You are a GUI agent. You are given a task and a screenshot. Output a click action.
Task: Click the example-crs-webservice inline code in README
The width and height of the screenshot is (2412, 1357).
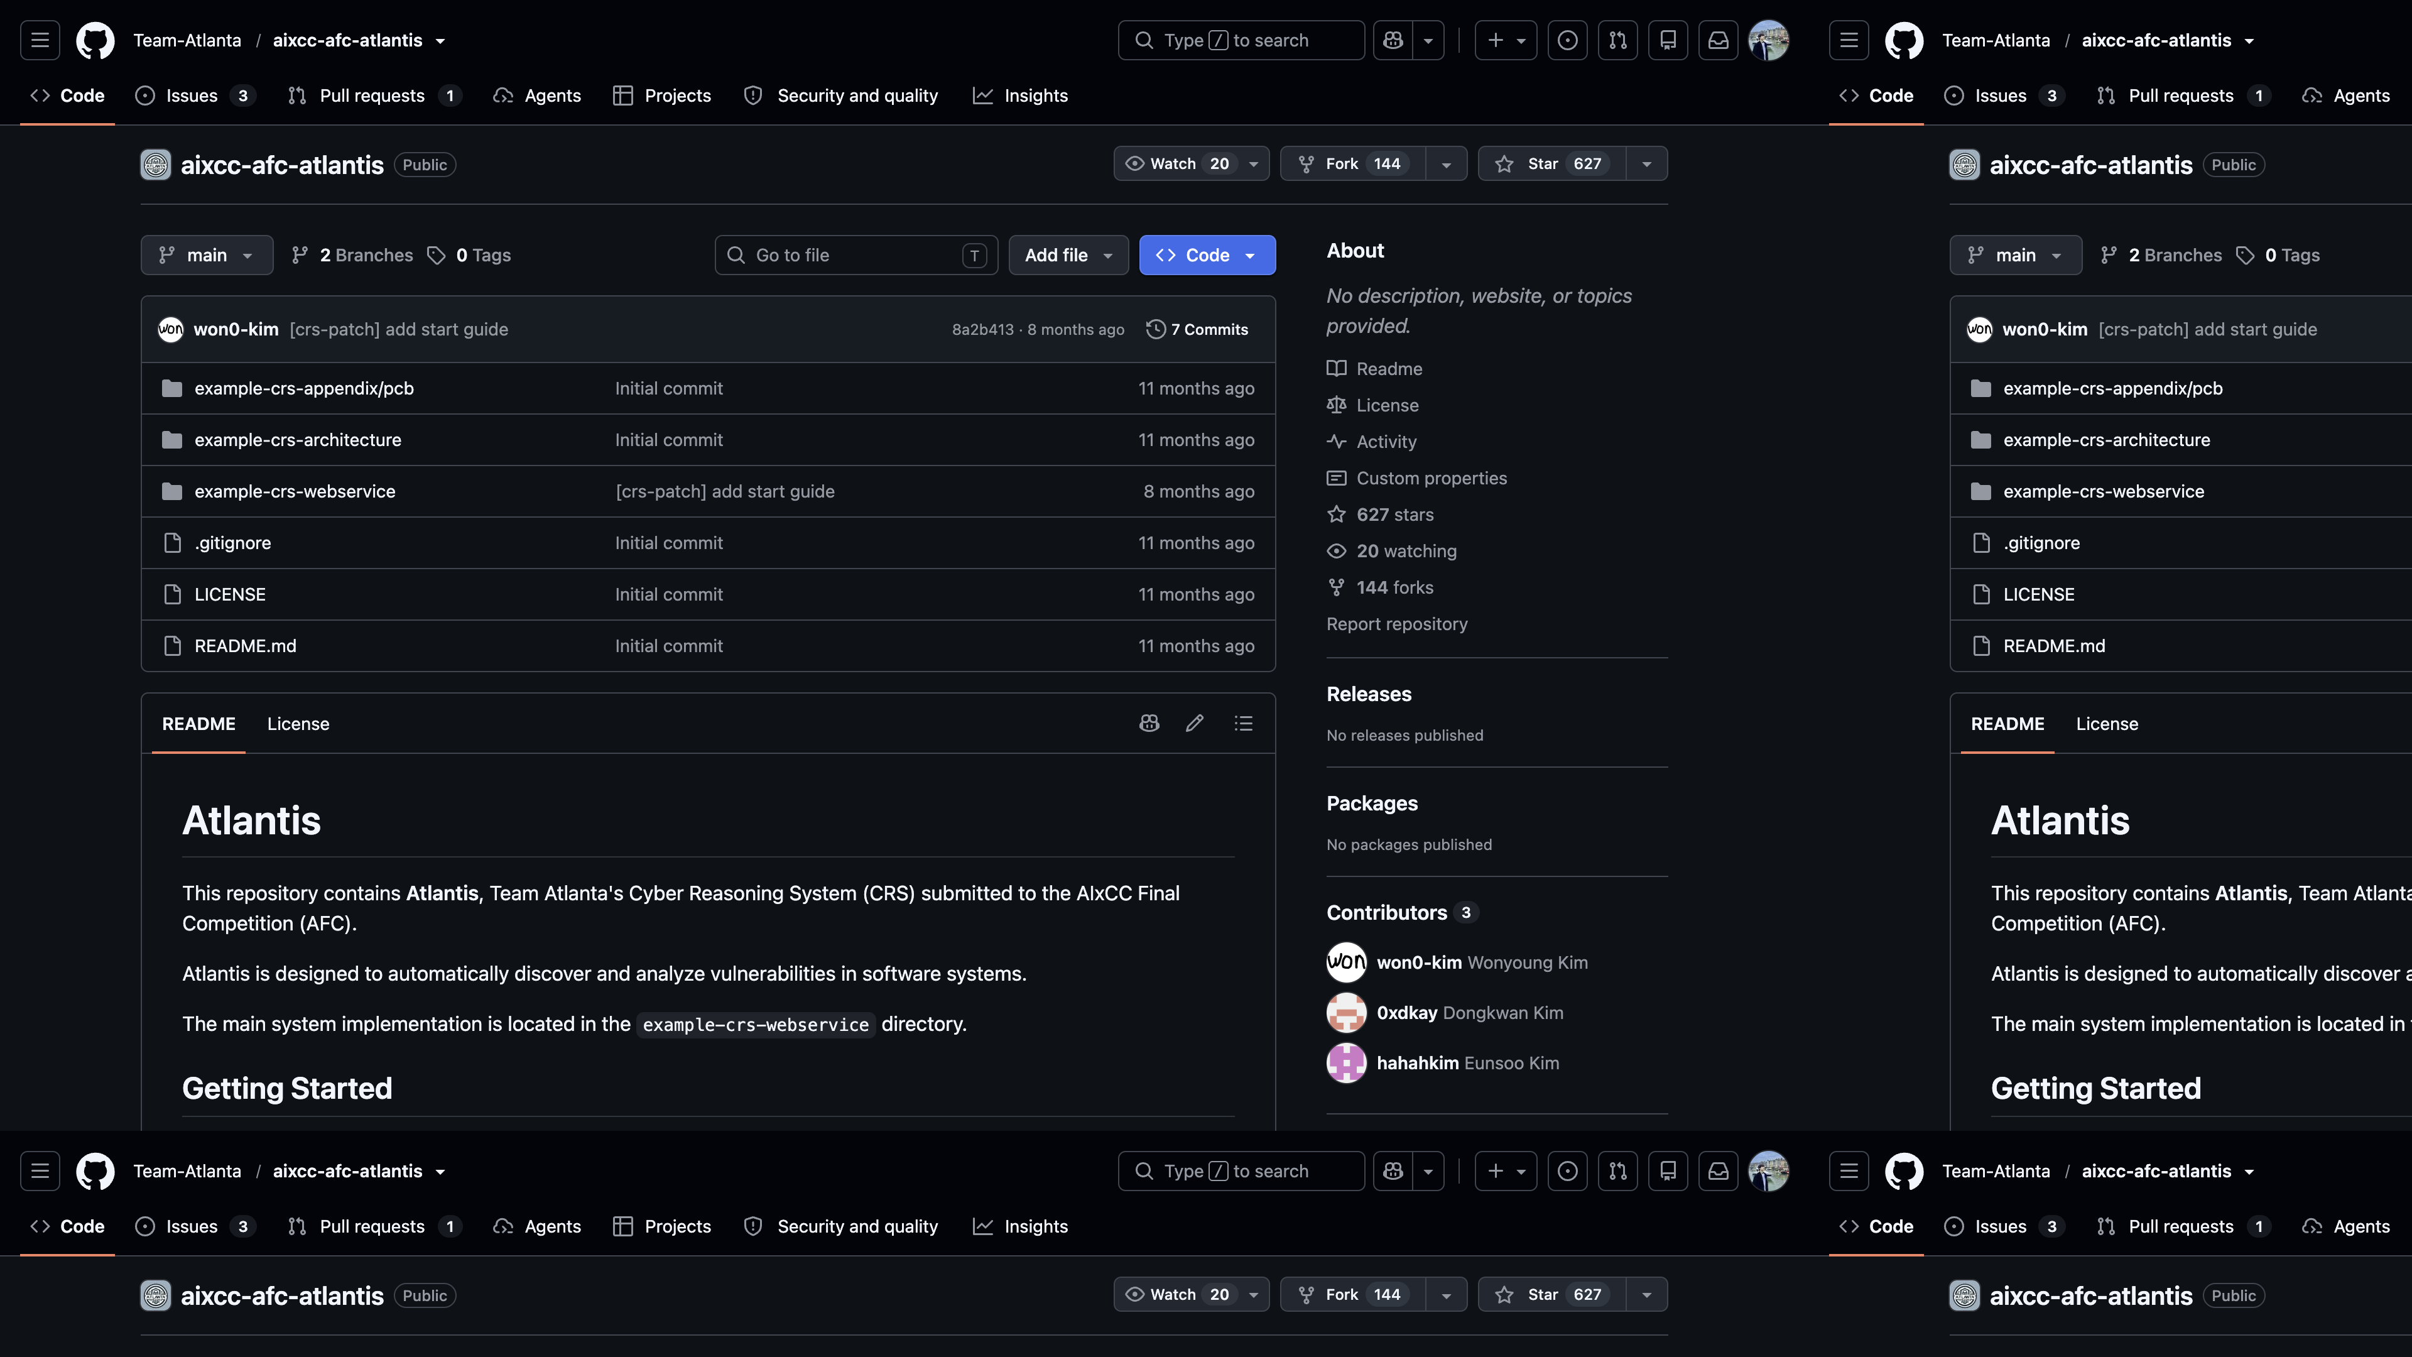756,1025
